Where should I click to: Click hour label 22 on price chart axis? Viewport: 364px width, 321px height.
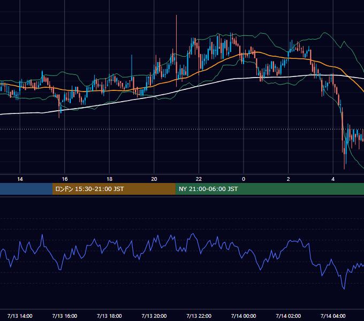pyautogui.click(x=199, y=179)
